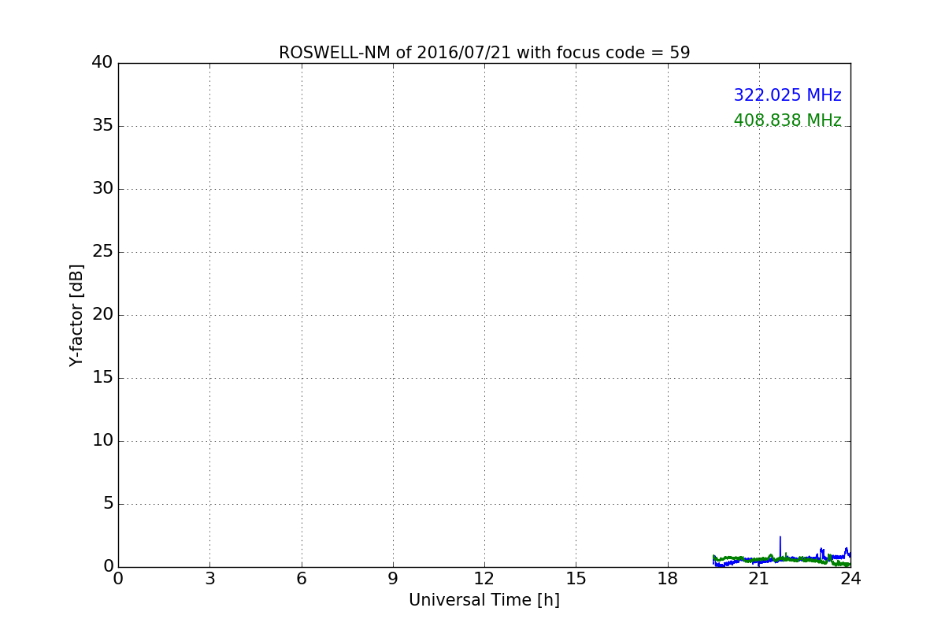Image resolution: width=945 pixels, height=630 pixels.
Task: Click the y-axis tick label 25
Action: pyautogui.click(x=102, y=251)
